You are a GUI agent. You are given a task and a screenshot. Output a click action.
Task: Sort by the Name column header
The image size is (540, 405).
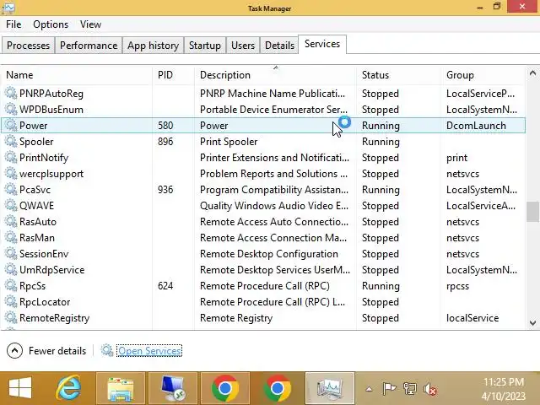tap(76, 75)
